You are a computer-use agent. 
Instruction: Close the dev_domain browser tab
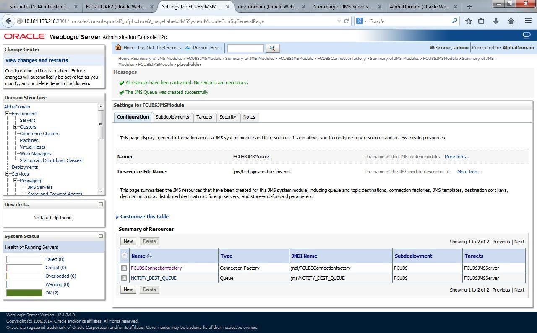tap(303, 7)
